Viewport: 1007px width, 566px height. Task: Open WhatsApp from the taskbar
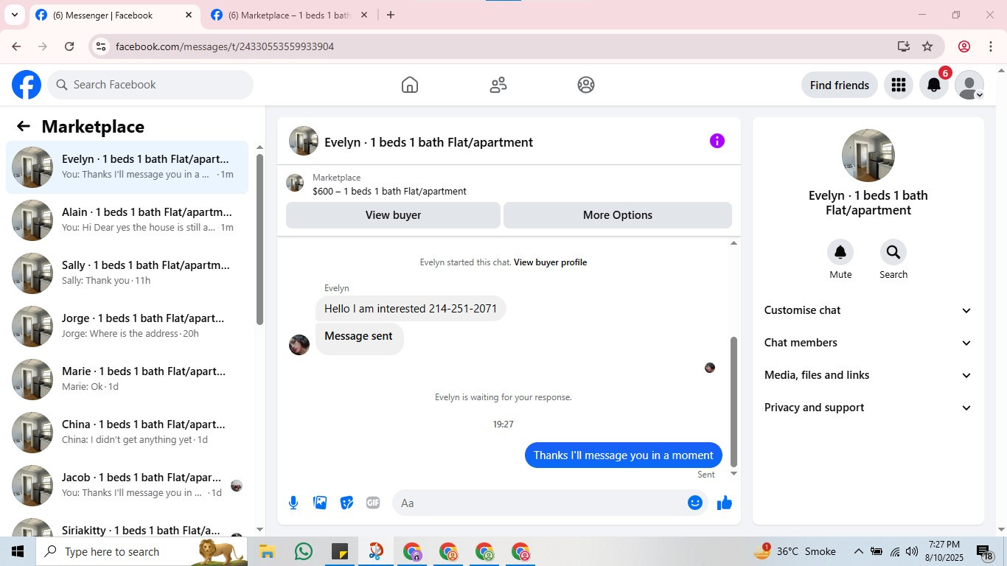pos(303,551)
